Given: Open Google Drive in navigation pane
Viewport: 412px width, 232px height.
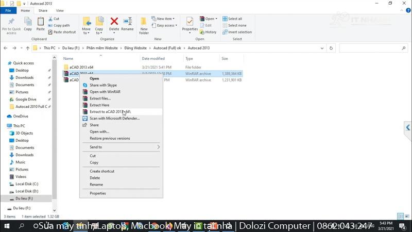Looking at the screenshot, I should (26, 100).
